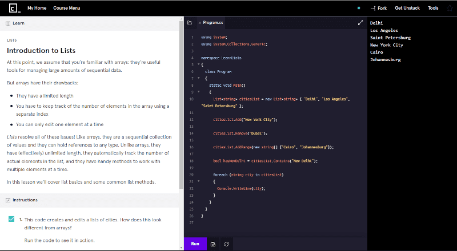
Task: Click line 22 Console.WriteLine code
Action: coord(241,188)
